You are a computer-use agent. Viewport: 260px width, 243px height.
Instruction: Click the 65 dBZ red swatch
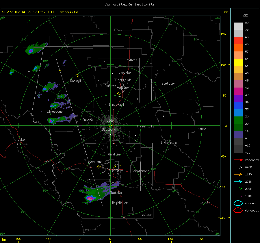(238, 40)
